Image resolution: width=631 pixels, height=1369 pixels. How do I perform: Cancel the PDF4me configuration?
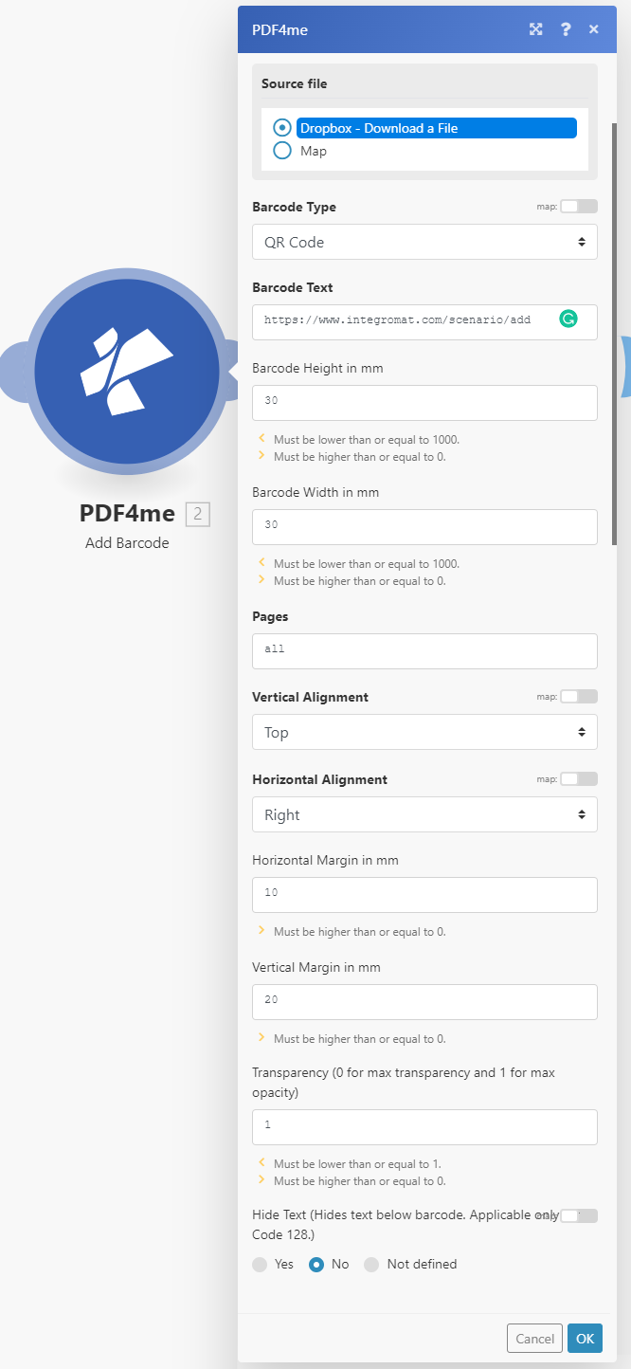533,1338
